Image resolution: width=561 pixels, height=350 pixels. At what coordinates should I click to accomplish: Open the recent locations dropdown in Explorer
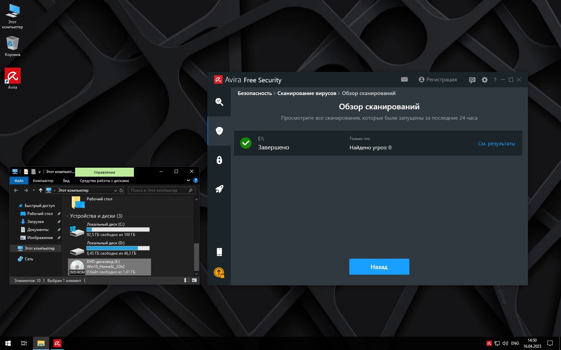click(34, 190)
